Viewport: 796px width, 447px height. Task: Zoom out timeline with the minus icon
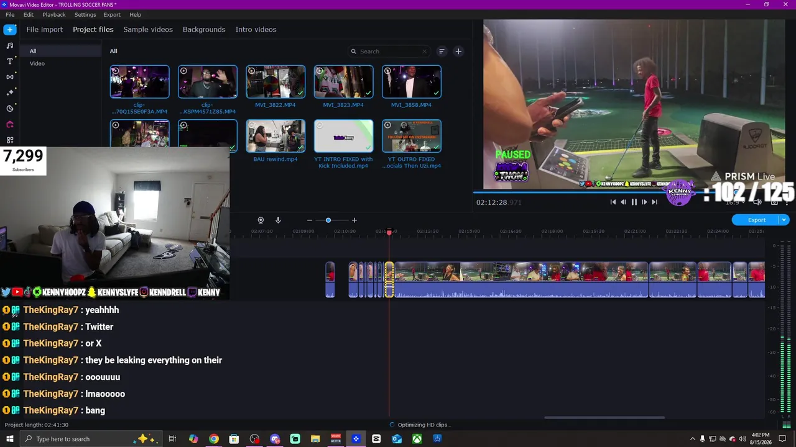click(x=310, y=220)
